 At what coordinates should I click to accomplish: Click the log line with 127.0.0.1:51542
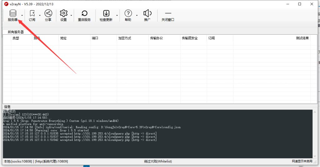[80, 140]
